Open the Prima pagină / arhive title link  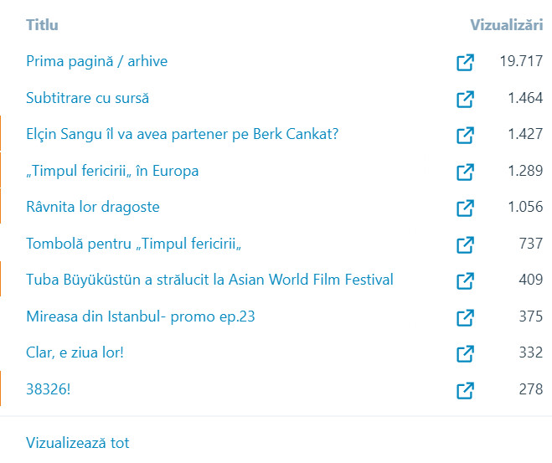point(97,62)
